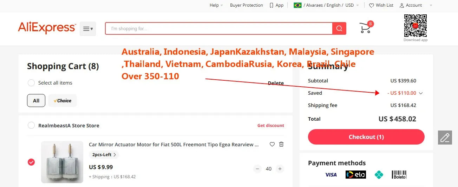Viewport: 458px width, 187px height.
Task: Click the floating edit pencil icon
Action: coord(445,138)
